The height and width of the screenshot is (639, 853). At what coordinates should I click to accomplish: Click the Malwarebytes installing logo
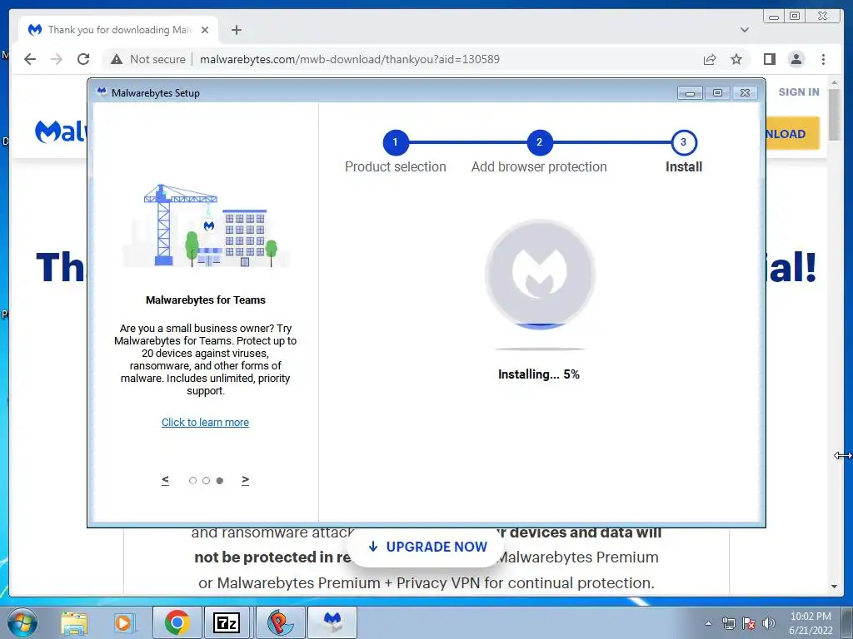pos(540,274)
